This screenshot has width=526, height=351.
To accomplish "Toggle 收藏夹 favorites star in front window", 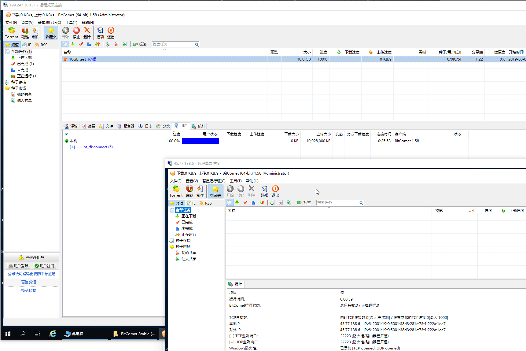I will [x=215, y=191].
